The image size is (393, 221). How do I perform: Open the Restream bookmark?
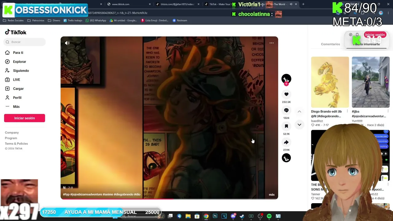pyautogui.click(x=180, y=21)
